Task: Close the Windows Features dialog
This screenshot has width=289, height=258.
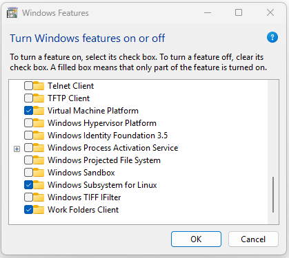Action: coord(270,12)
